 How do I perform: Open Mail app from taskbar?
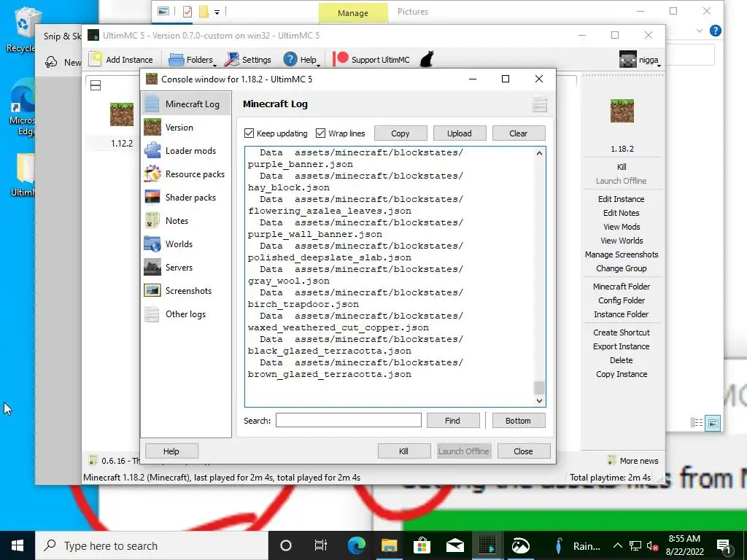455,545
